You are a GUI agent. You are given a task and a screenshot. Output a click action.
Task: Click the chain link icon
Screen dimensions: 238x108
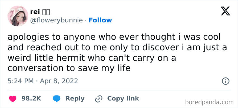pos(98,99)
